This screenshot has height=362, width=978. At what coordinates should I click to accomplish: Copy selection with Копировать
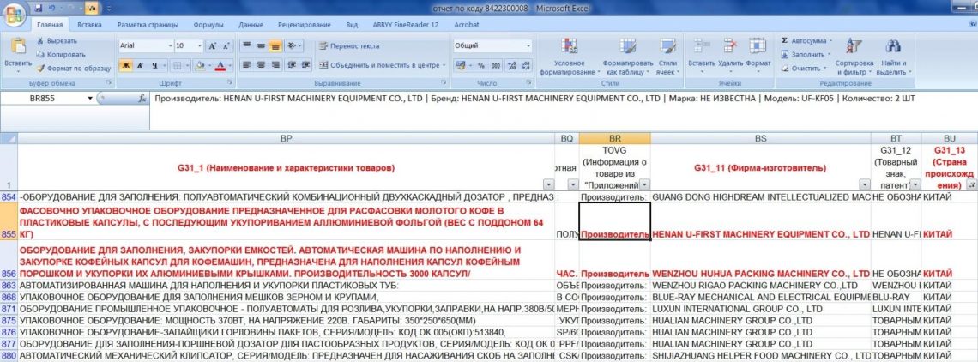[61, 54]
